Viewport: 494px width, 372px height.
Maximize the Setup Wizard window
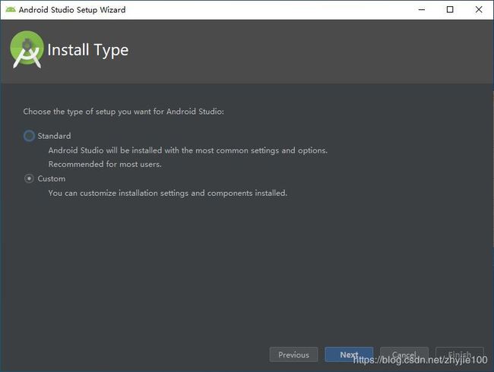click(x=450, y=10)
